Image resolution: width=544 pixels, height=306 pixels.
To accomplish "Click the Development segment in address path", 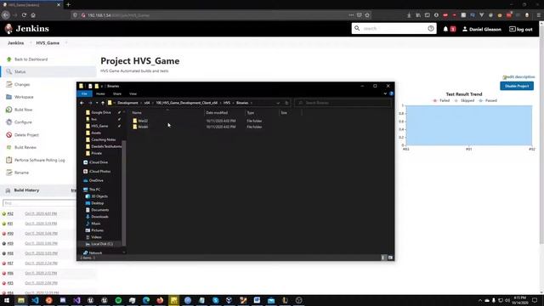I will 127,103.
